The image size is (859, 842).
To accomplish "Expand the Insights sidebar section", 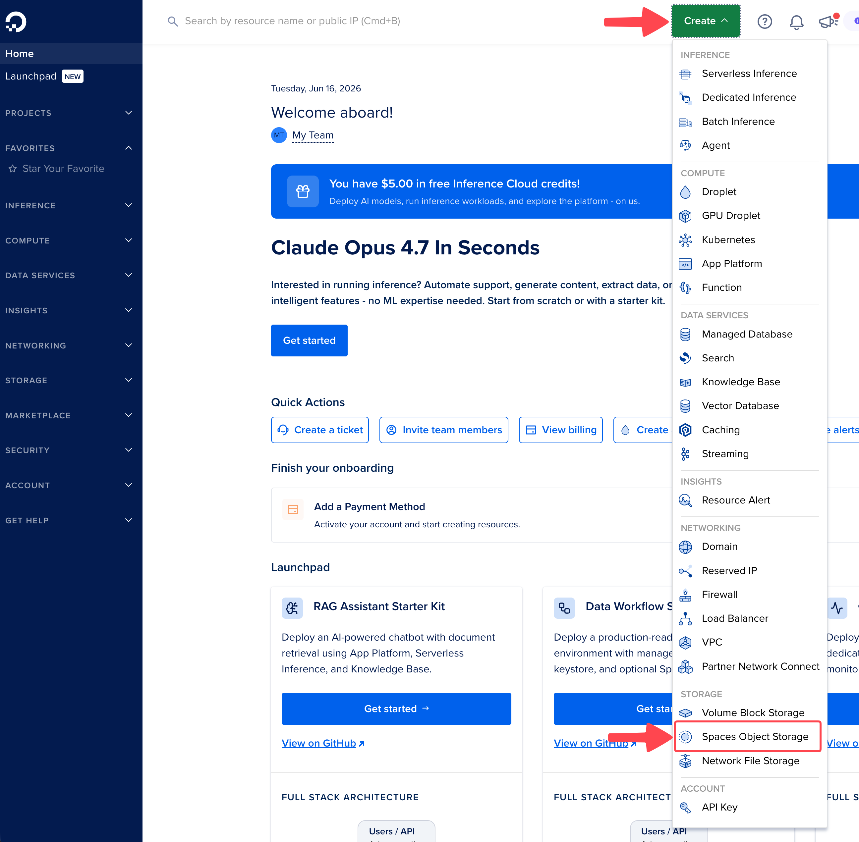I will 69,310.
